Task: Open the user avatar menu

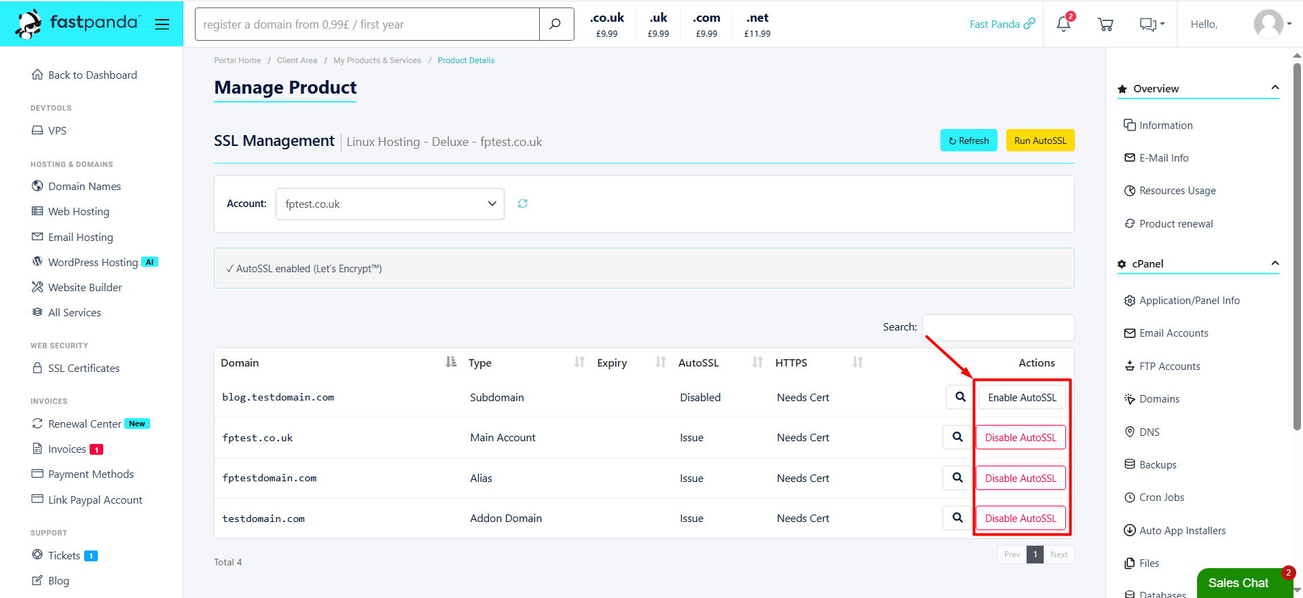Action: (x=1272, y=24)
